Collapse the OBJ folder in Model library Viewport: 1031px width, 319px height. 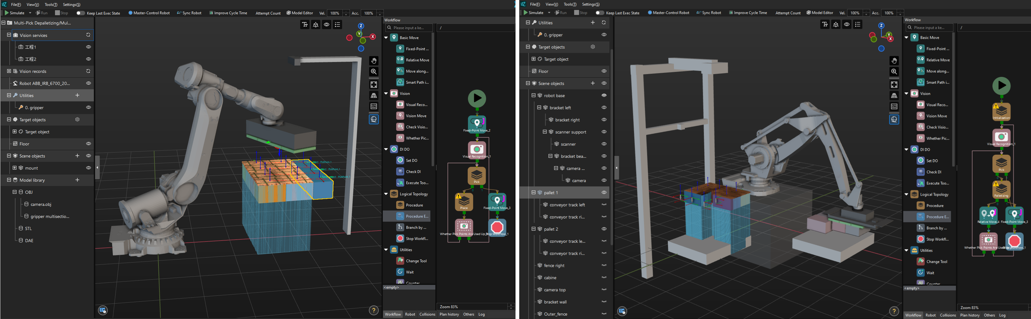[14, 192]
